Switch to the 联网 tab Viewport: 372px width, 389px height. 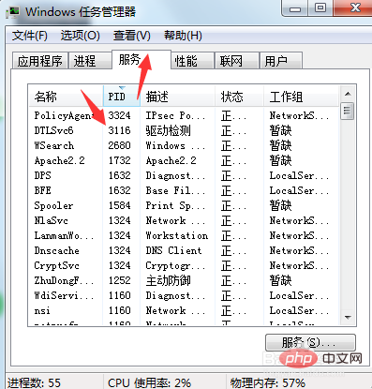point(237,61)
